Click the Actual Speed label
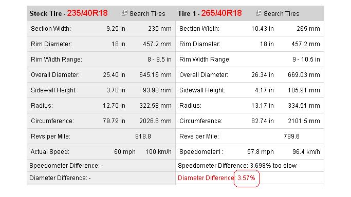This screenshot has width=351, height=197. click(x=50, y=152)
